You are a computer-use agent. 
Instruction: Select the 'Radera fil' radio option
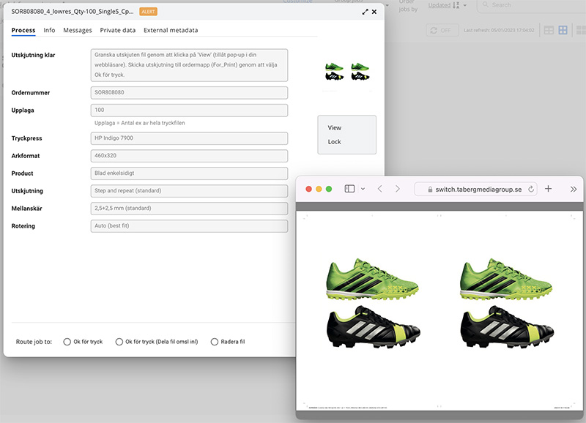pos(215,342)
